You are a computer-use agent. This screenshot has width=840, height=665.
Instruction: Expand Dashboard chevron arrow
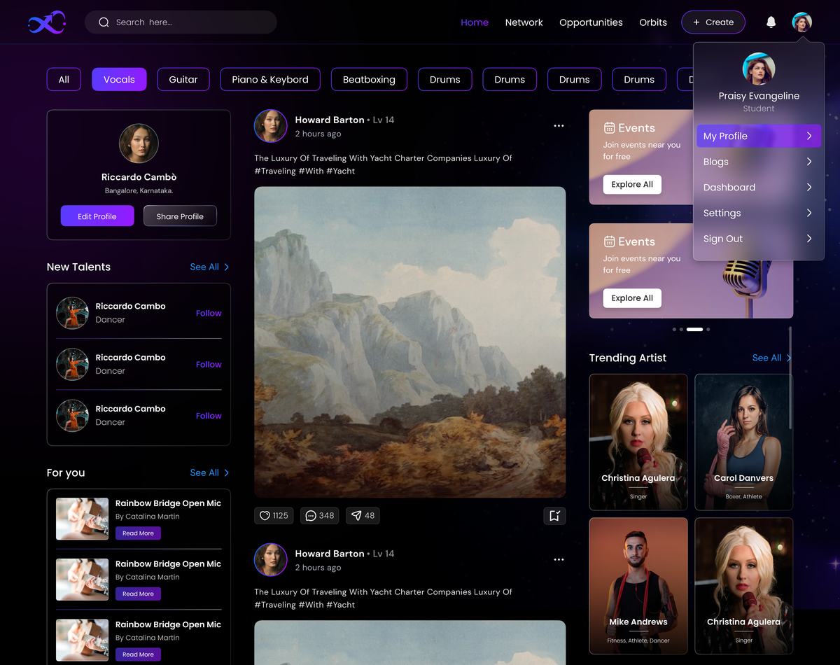(x=809, y=188)
